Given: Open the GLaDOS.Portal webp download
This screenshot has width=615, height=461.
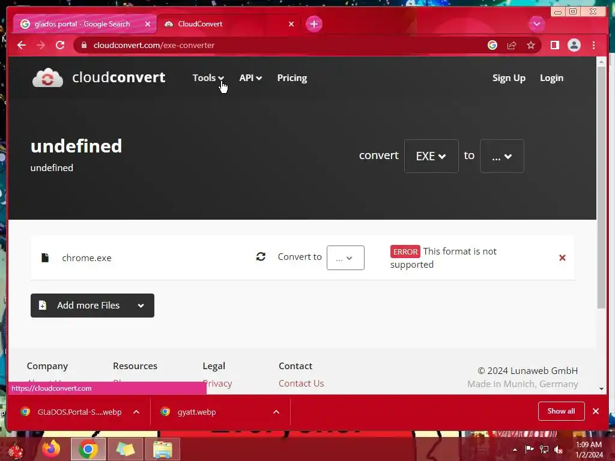Looking at the screenshot, I should [x=79, y=412].
